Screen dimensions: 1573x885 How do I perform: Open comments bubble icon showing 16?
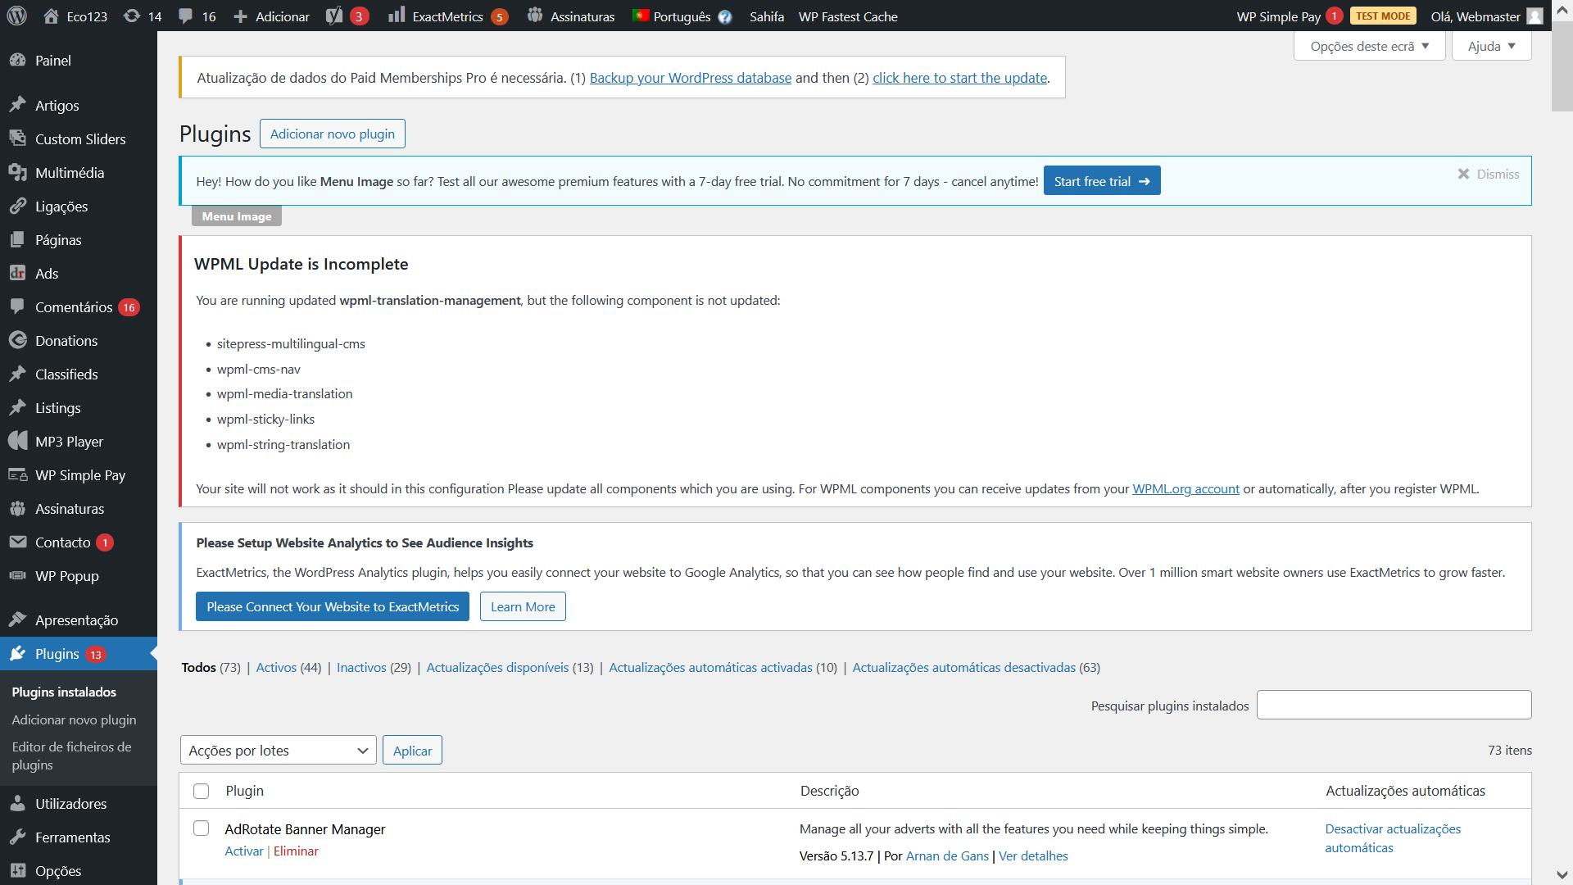click(186, 16)
